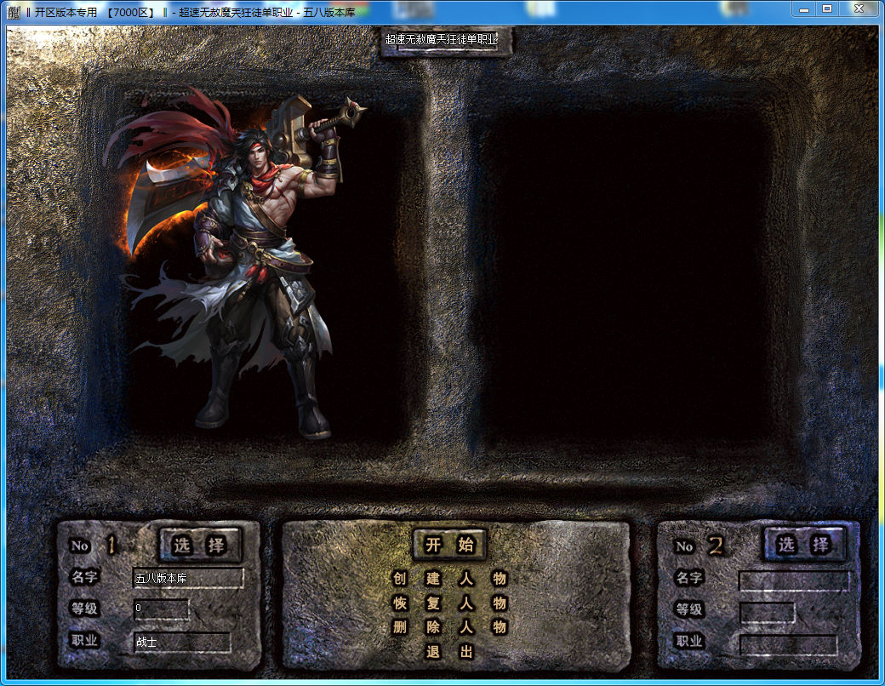885x686 pixels.
Task: Minimize the game window
Action: pyautogui.click(x=804, y=9)
